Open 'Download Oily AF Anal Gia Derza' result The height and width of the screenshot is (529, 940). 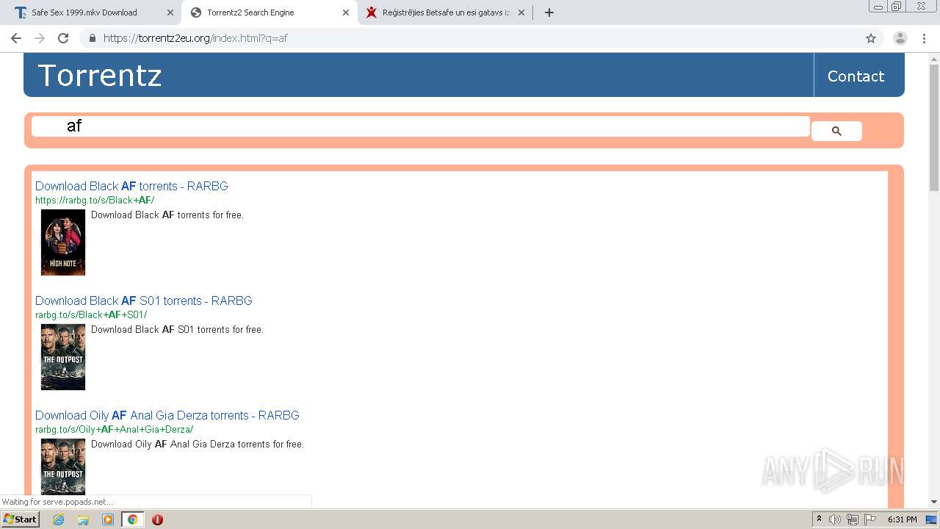point(167,415)
